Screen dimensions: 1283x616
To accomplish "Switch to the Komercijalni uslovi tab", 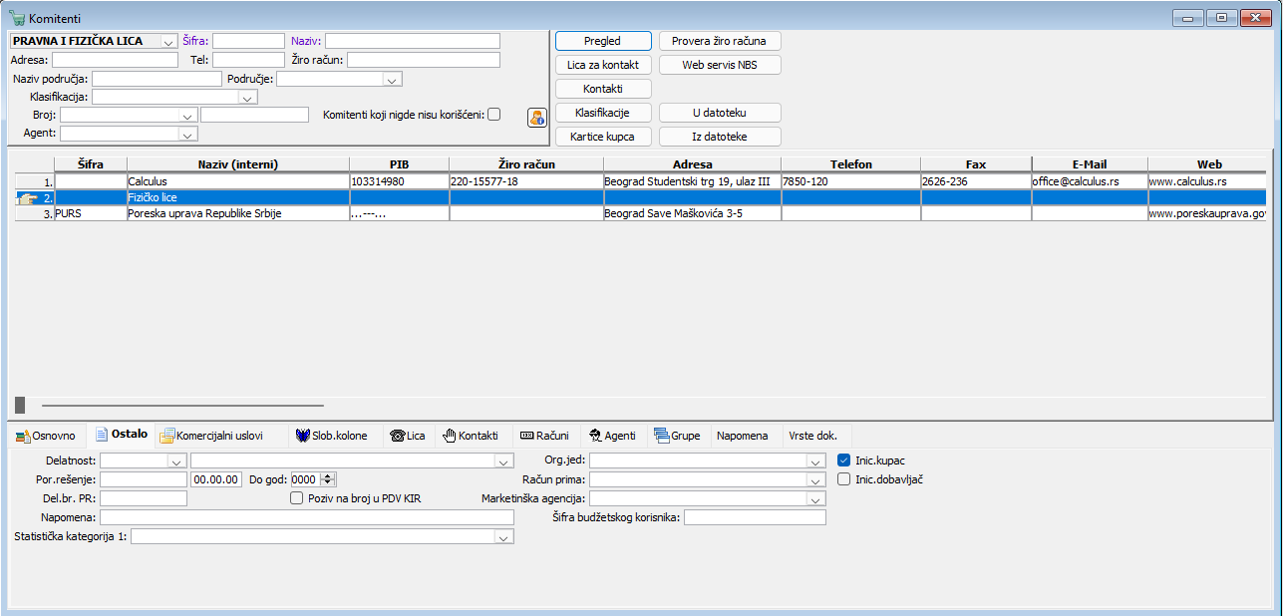I will (x=212, y=436).
